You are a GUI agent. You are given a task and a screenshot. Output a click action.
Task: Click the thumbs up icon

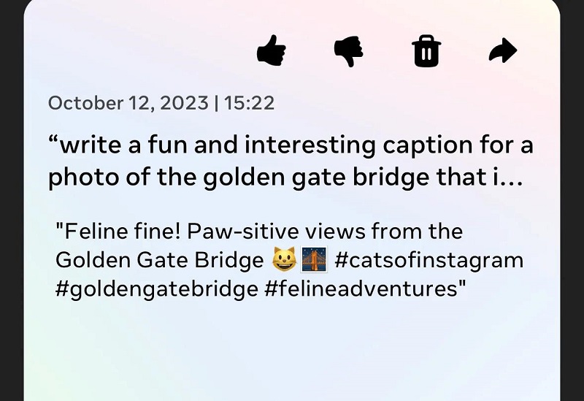[272, 51]
